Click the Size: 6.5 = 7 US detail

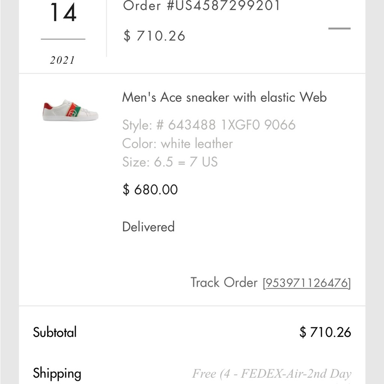pos(169,162)
